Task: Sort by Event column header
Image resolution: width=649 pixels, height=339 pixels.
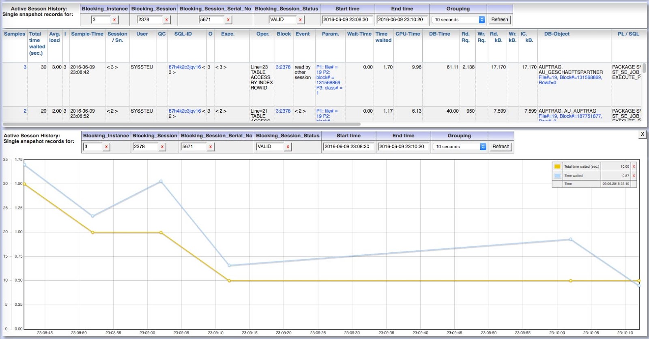Action: tap(303, 34)
